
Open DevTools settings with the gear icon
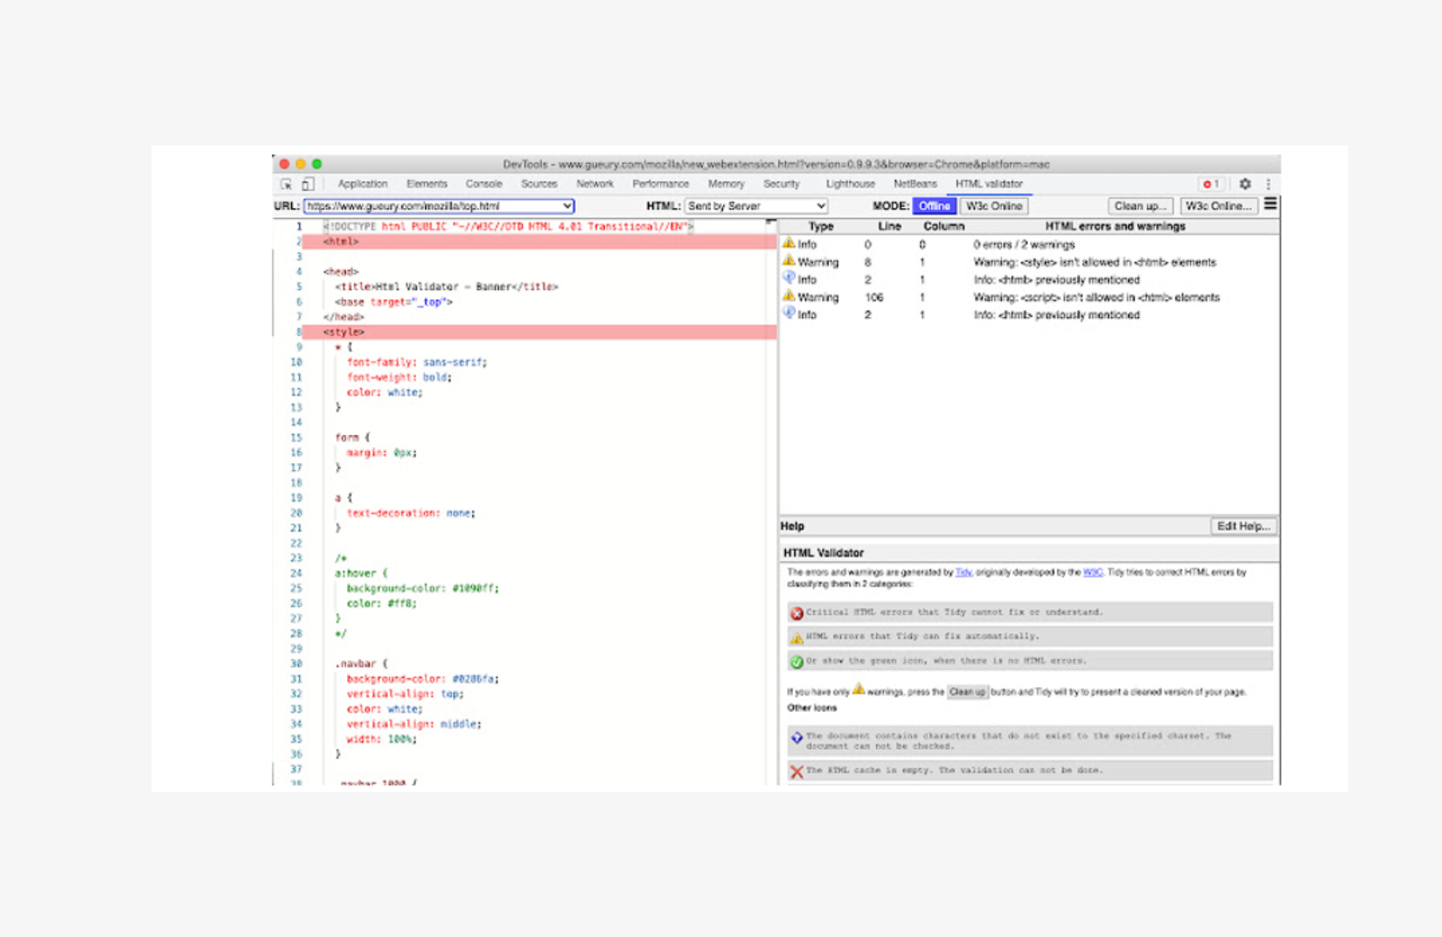coord(1246,184)
